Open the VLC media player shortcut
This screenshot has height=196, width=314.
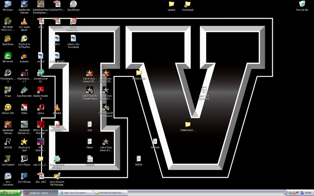click(x=24, y=22)
